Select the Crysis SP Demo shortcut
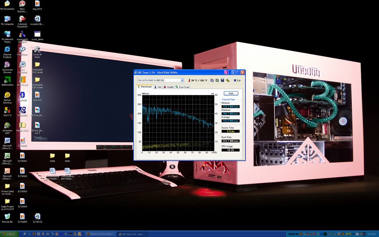The image size is (379, 237). coord(37,52)
